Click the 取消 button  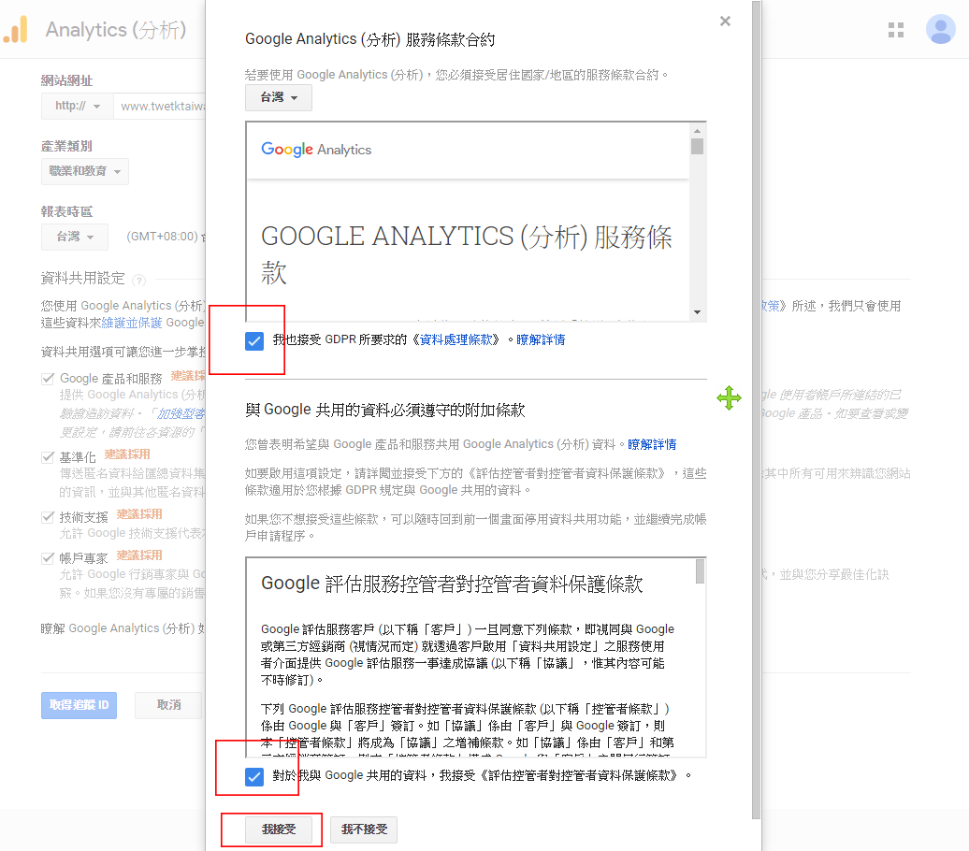coord(168,705)
